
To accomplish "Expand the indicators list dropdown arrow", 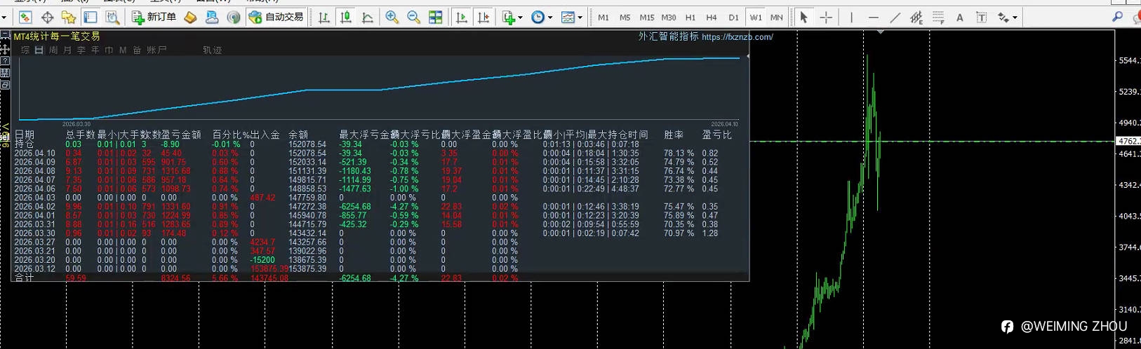I will click(x=520, y=18).
